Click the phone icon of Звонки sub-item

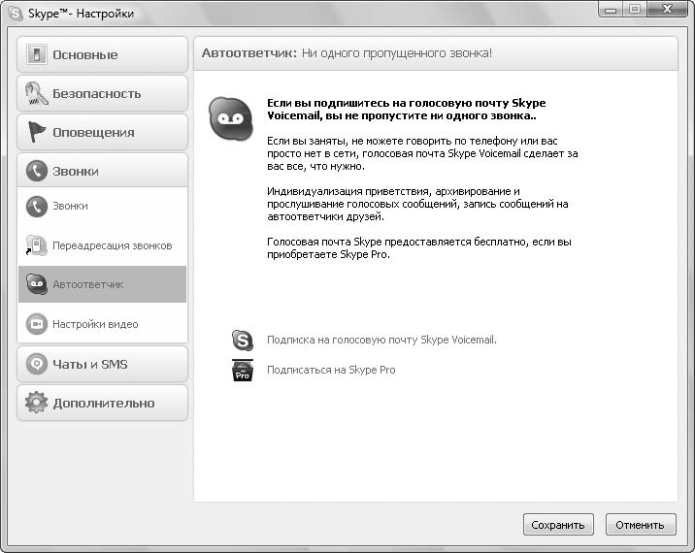tap(36, 207)
